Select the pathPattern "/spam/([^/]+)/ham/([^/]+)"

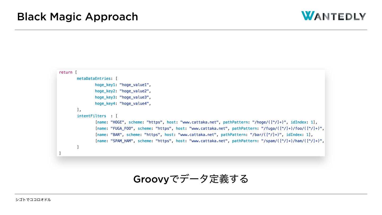coord(292,141)
